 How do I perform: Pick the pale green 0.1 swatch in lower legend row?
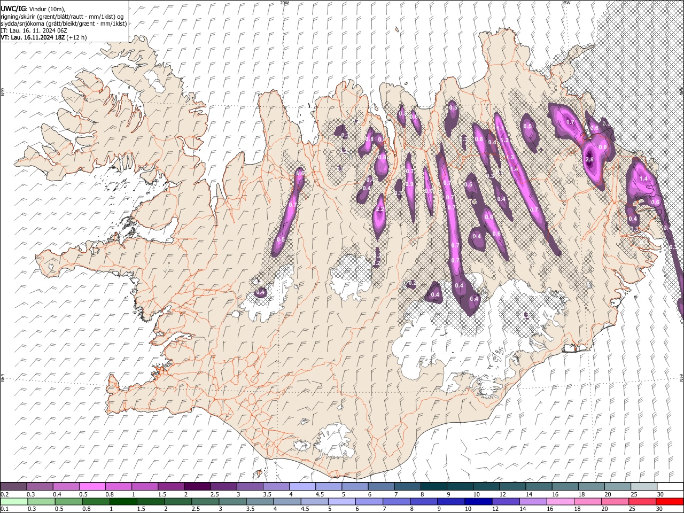14,502
